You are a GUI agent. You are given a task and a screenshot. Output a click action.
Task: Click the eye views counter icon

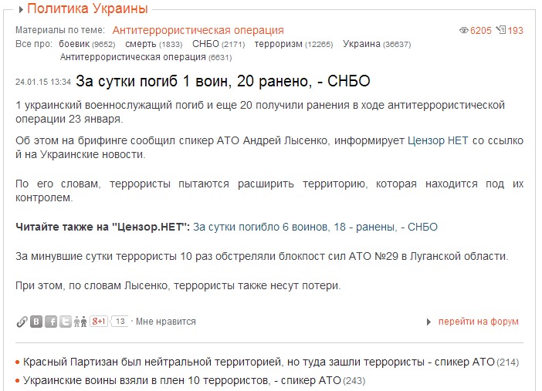point(463,31)
